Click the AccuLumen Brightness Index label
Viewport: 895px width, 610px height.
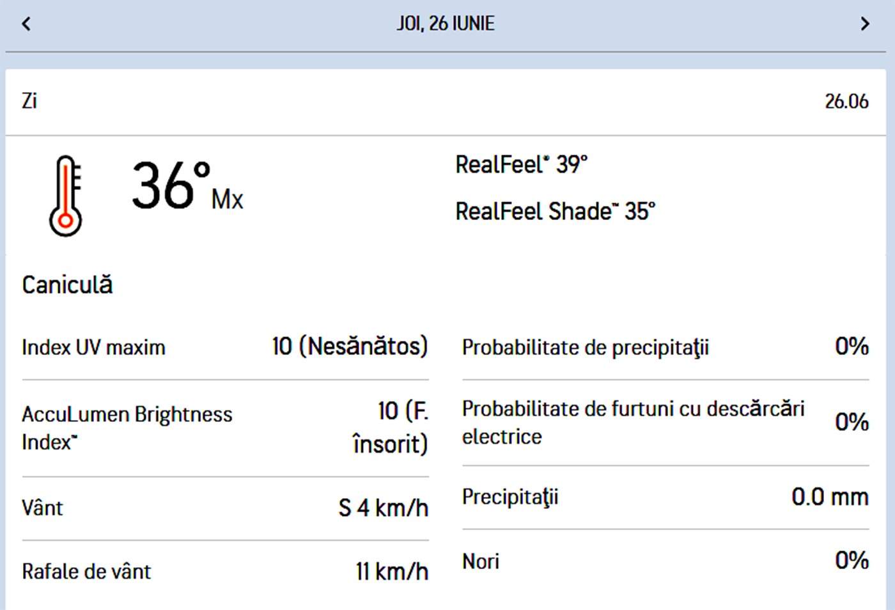127,428
